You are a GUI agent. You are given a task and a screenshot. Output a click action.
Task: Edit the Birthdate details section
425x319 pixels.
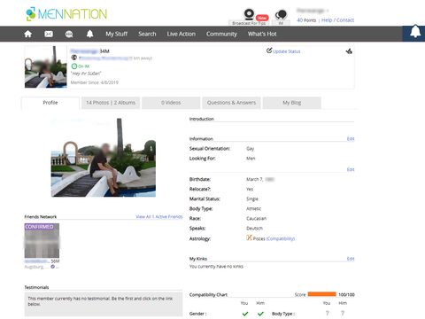pyautogui.click(x=351, y=169)
